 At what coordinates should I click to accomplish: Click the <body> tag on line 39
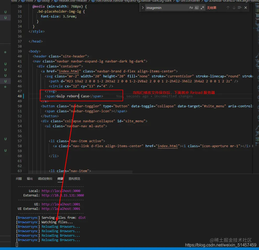coord(35,51)
